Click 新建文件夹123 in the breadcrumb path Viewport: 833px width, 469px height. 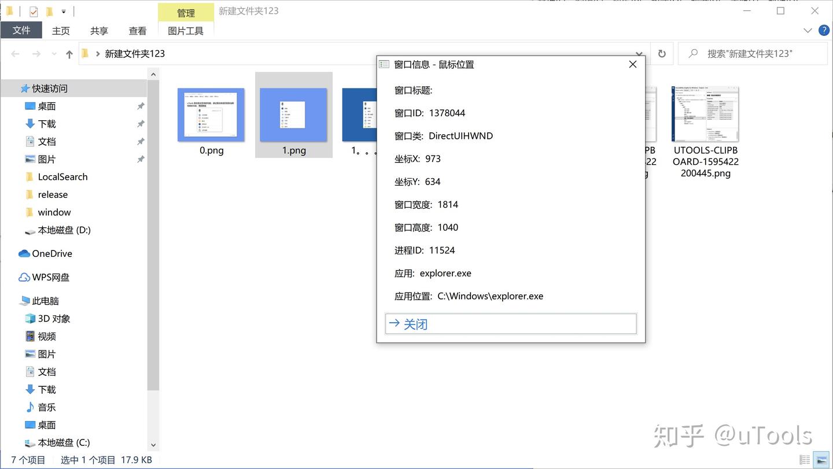135,53
